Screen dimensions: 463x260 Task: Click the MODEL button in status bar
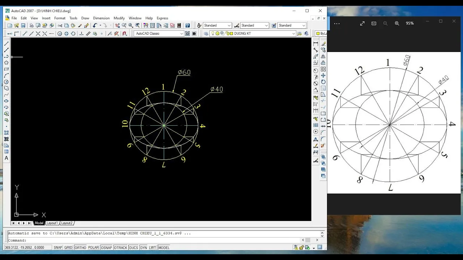coord(164,248)
